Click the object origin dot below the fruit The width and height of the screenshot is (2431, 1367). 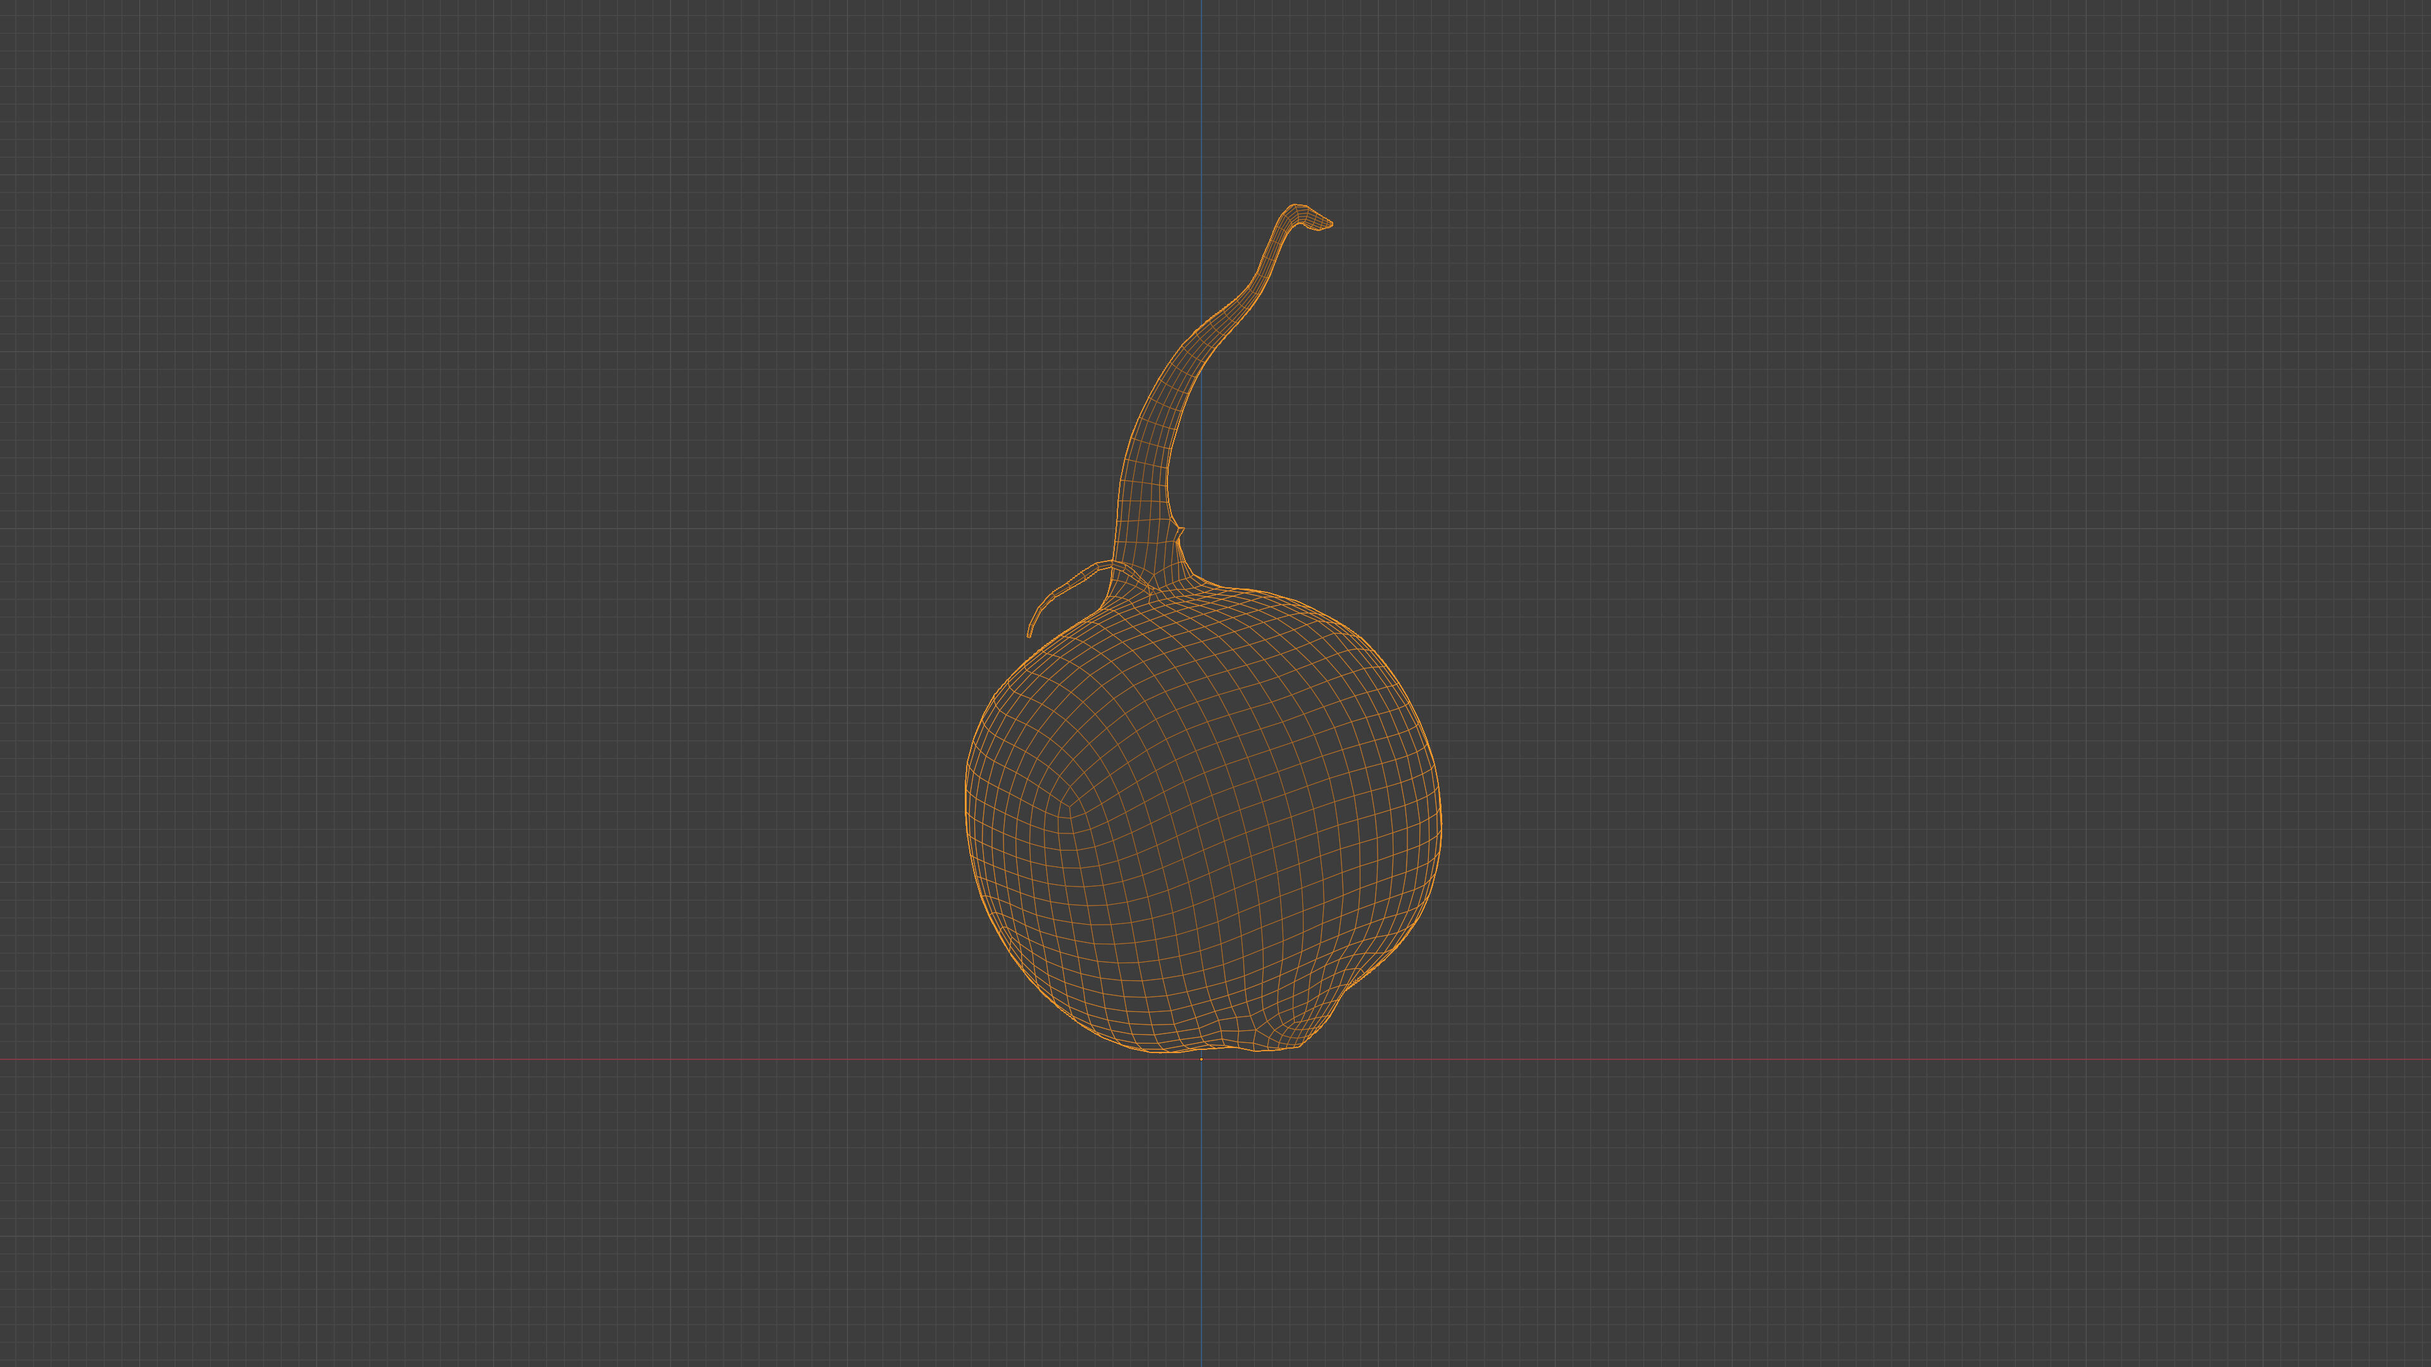[1202, 1059]
